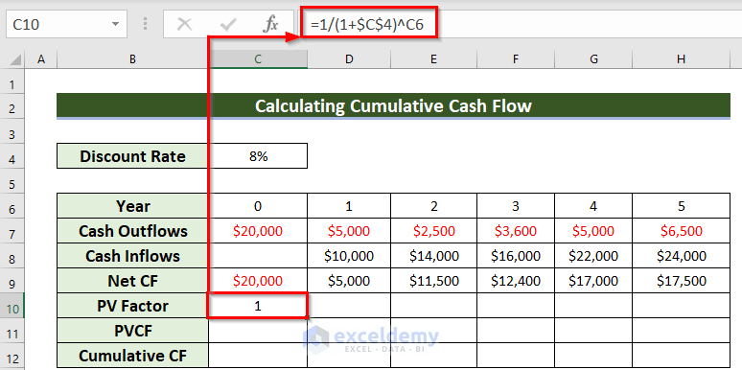Select the Cash Inflows label cell
742x370 pixels.
tap(132, 256)
